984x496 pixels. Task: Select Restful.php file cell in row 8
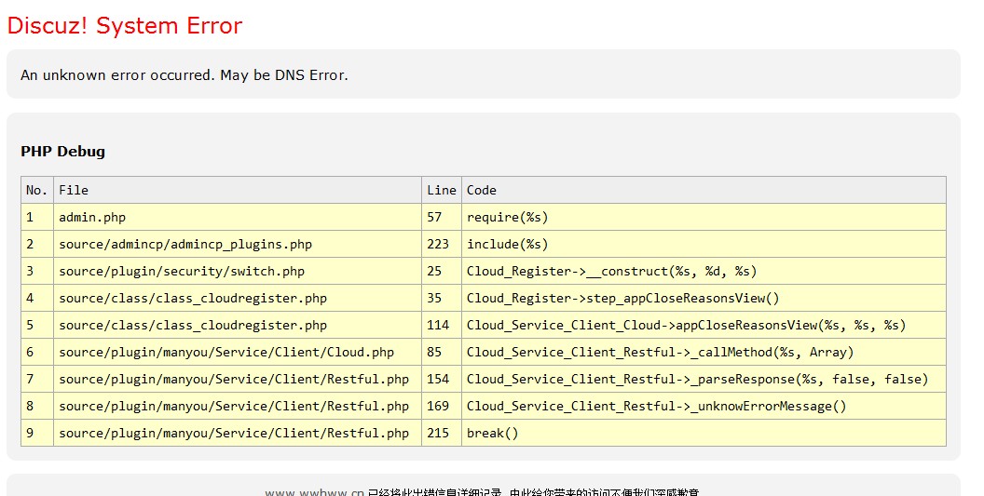tap(238, 406)
